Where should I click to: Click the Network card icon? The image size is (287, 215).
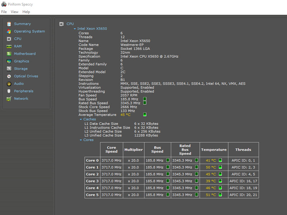click(x=9, y=99)
